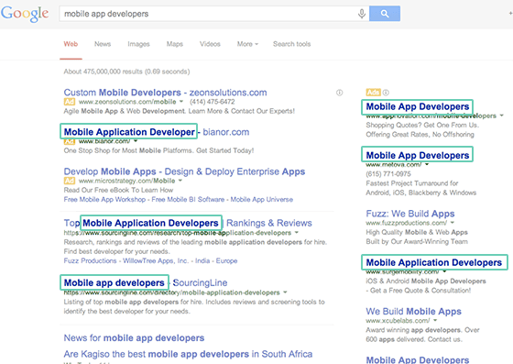Open the bottom sidebar 'Mobile App Developers' ad
The height and width of the screenshot is (364, 513).
click(418, 359)
